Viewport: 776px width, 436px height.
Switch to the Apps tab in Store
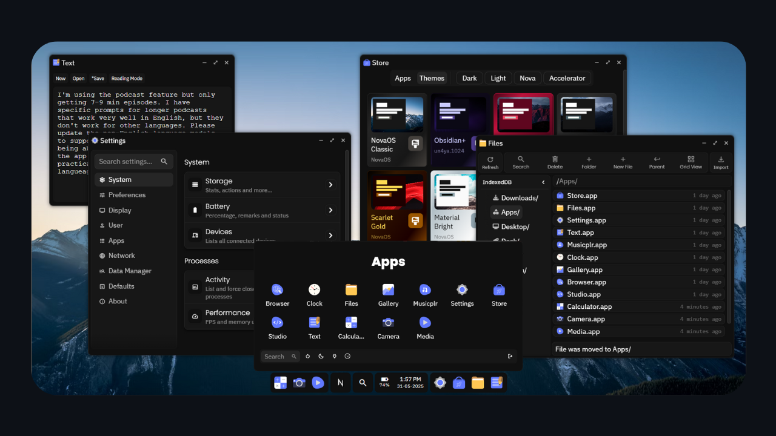(403, 78)
